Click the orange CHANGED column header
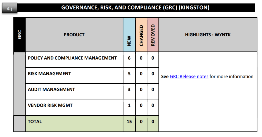This screenshot has height=137, width=262. (x=141, y=35)
